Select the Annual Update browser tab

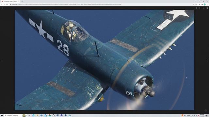tap(10, 1)
